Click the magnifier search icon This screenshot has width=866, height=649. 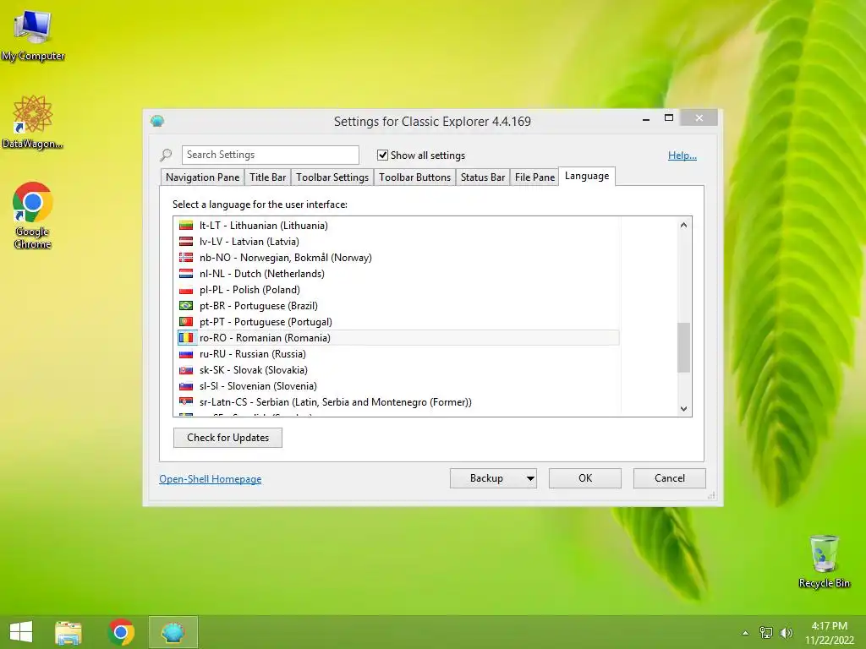166,155
